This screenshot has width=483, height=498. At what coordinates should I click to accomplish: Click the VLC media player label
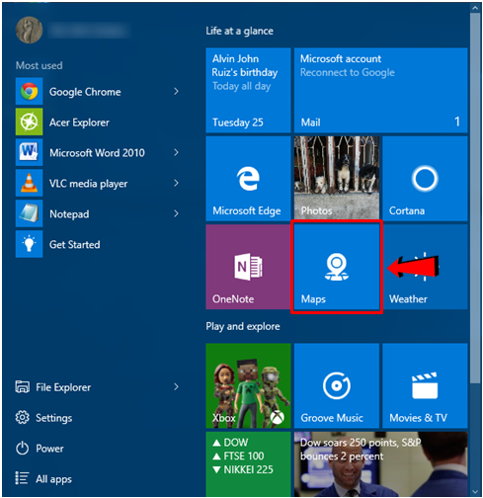[88, 184]
